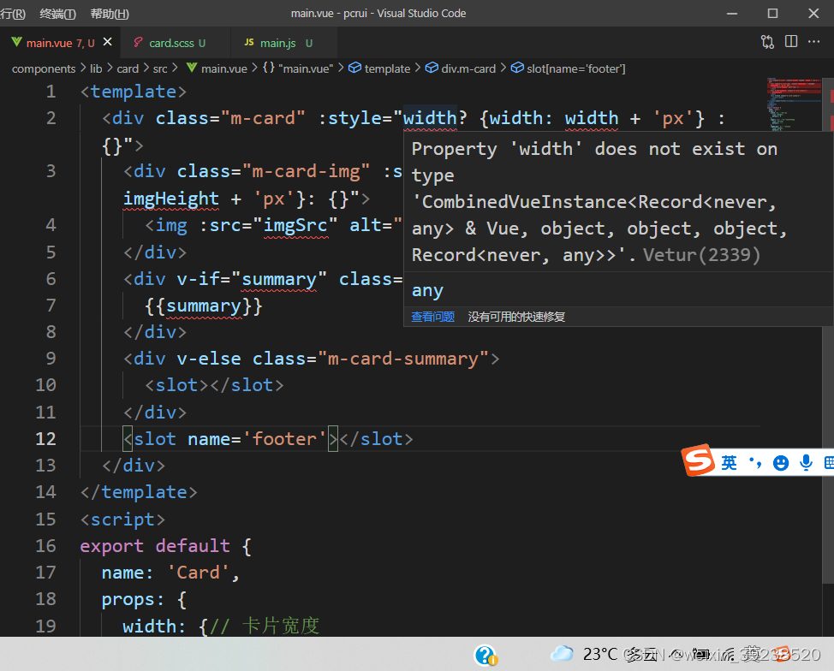Click the src breadcrumb segment
This screenshot has width=834, height=671.
click(160, 68)
